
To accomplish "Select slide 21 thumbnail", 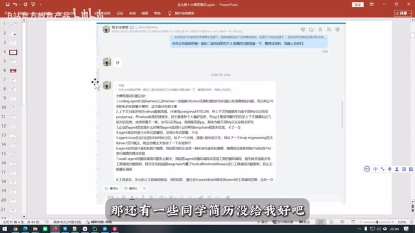I will tap(13, 210).
